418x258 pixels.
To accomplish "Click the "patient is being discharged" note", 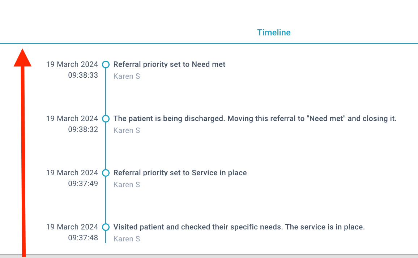I will pos(255,118).
